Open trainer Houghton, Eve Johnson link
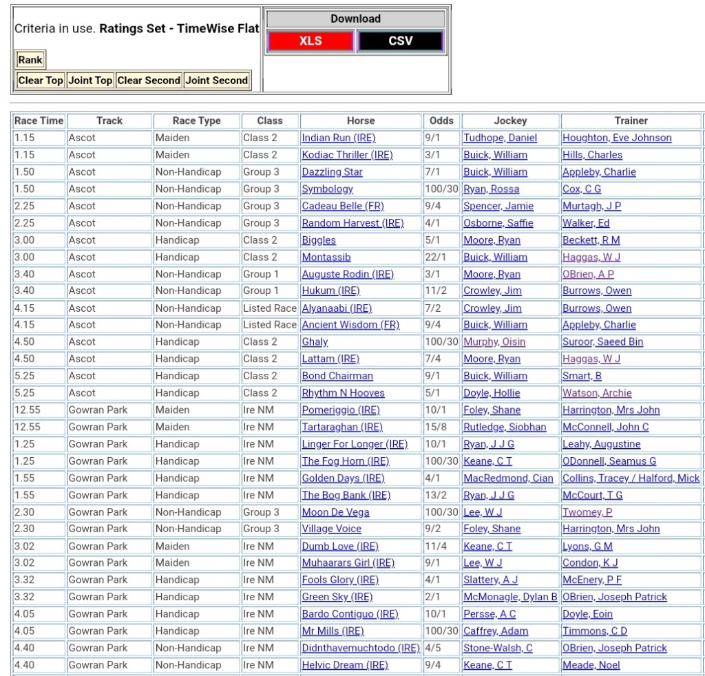Screen dimensions: 705x676 click(x=617, y=138)
